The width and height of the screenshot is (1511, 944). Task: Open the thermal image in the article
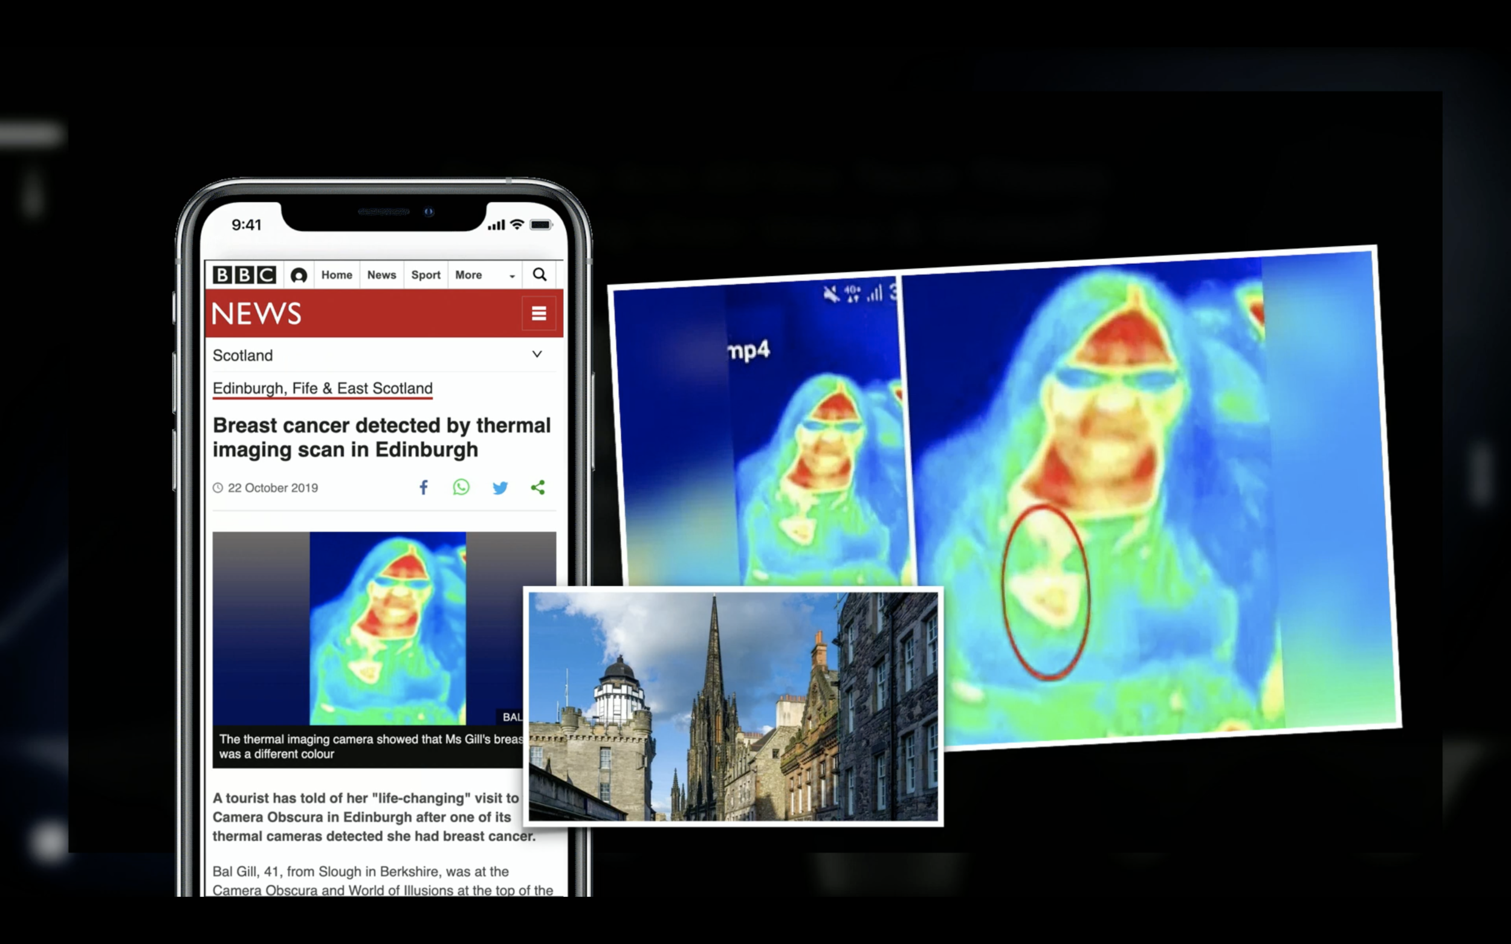coord(384,628)
